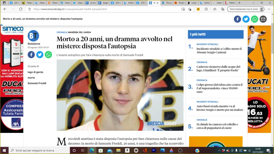274x154 pixels.
Task: Click the Sincronizzazione non in corso profile button
Action: (x=246, y=9)
